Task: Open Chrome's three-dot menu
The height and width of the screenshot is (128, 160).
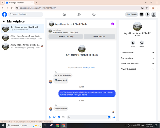Action: 157,8
